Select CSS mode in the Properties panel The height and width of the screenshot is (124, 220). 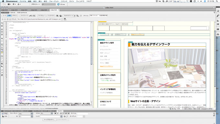5,117
